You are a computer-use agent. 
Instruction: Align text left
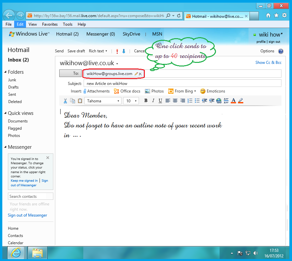168,101
